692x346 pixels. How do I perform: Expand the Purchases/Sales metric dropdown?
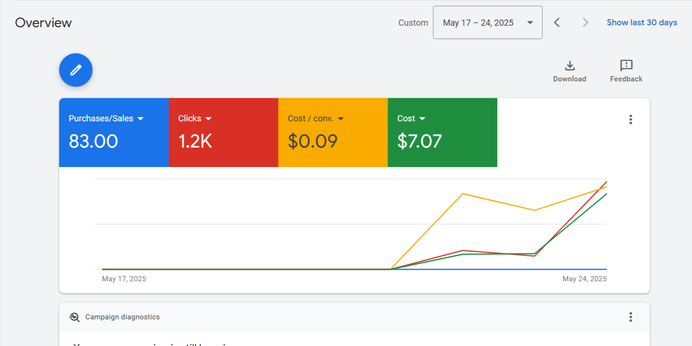coord(140,119)
